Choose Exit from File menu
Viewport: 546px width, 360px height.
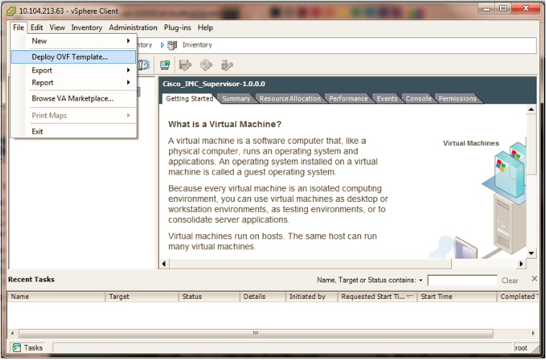73,131
